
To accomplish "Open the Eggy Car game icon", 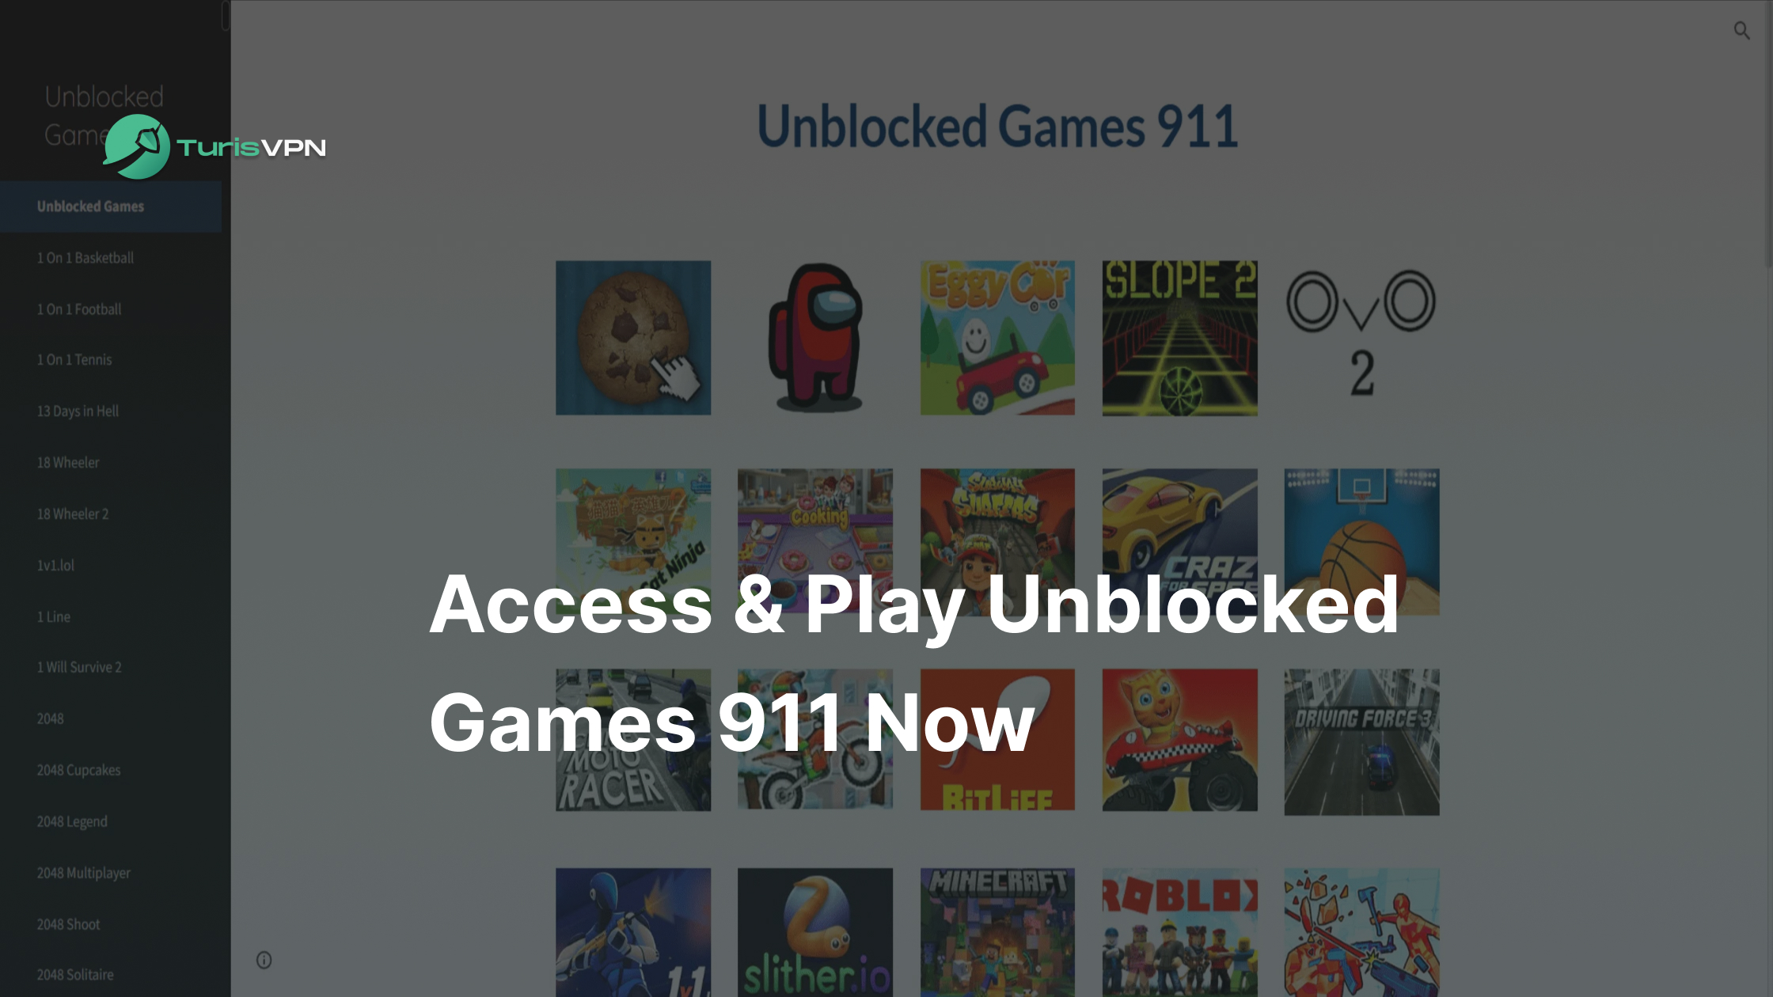I will point(997,338).
